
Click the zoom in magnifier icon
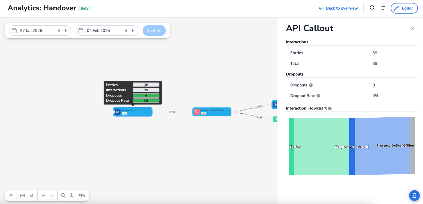click(72, 195)
